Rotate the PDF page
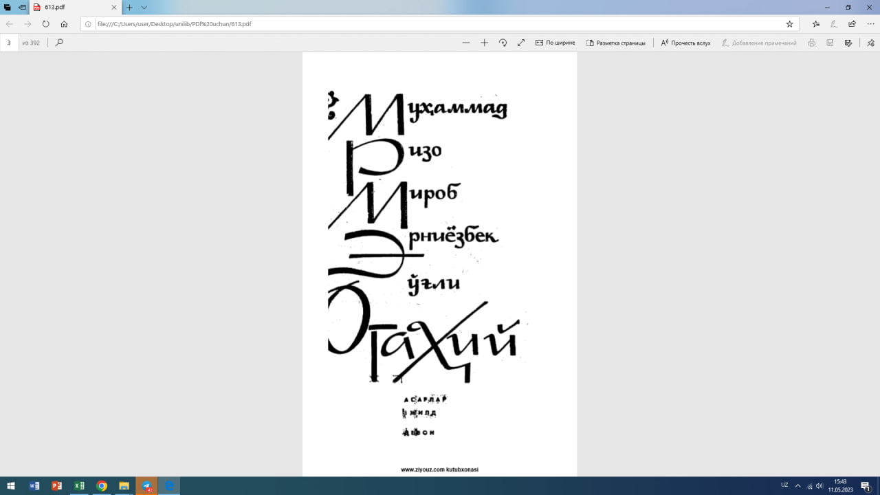Viewport: 880px width, 495px height. tap(503, 43)
